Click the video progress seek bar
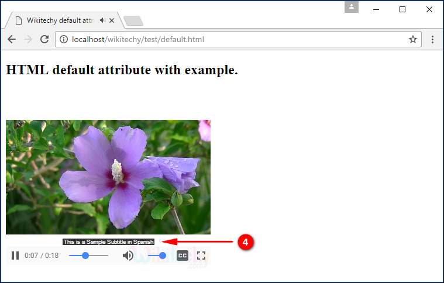 point(88,256)
